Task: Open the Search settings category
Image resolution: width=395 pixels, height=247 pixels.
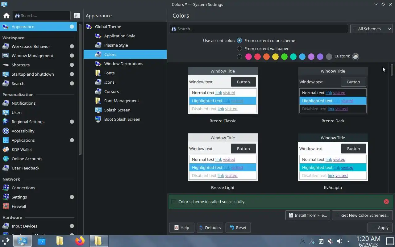Action: click(39, 83)
